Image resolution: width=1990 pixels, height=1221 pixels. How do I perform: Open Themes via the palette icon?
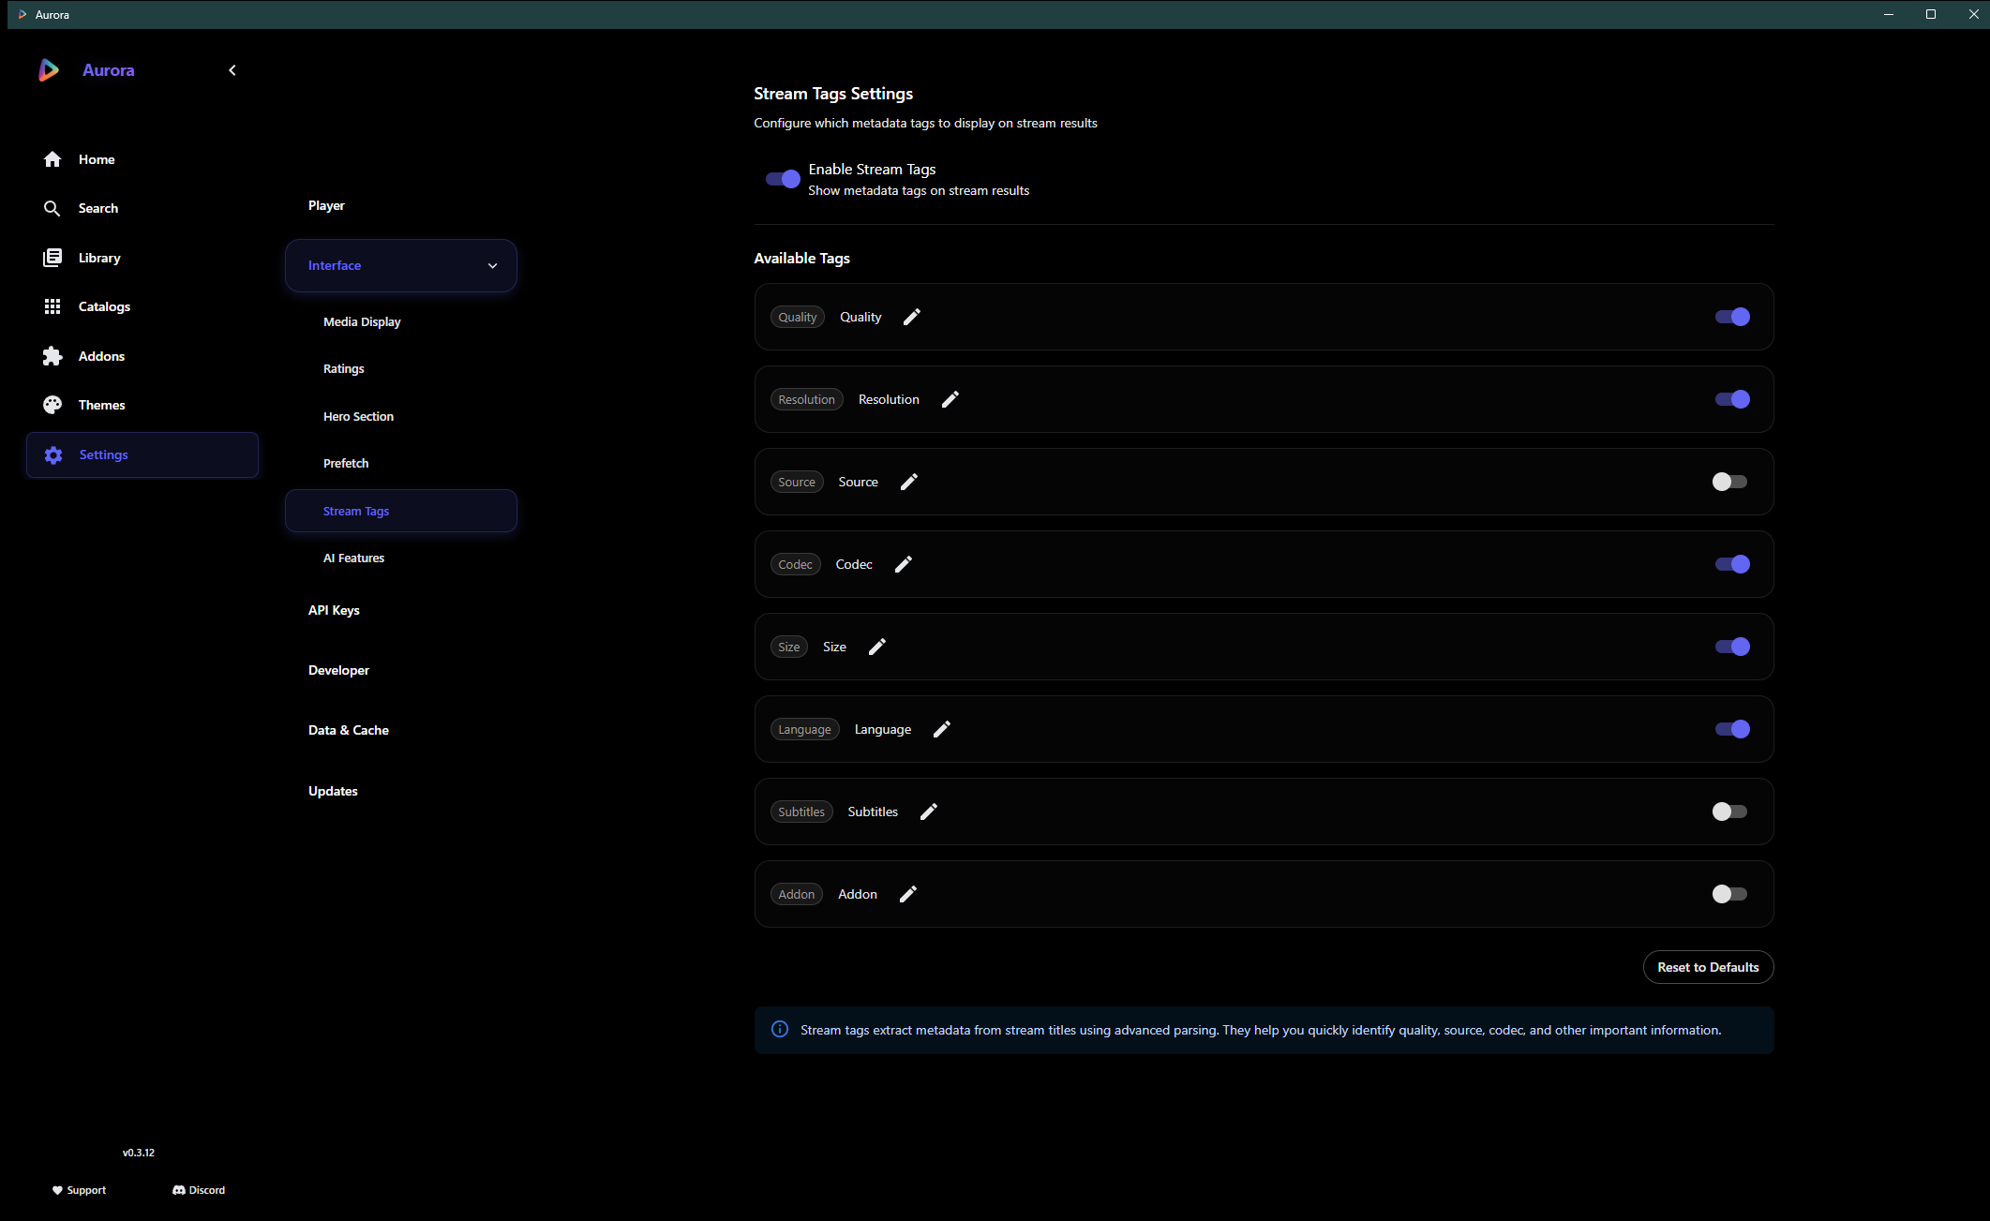tap(52, 405)
